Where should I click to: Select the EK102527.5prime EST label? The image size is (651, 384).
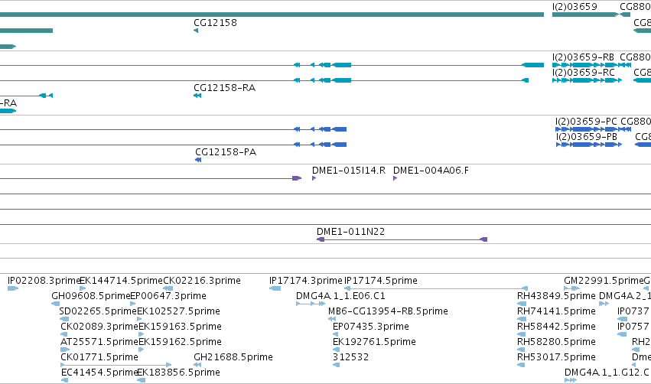178,311
